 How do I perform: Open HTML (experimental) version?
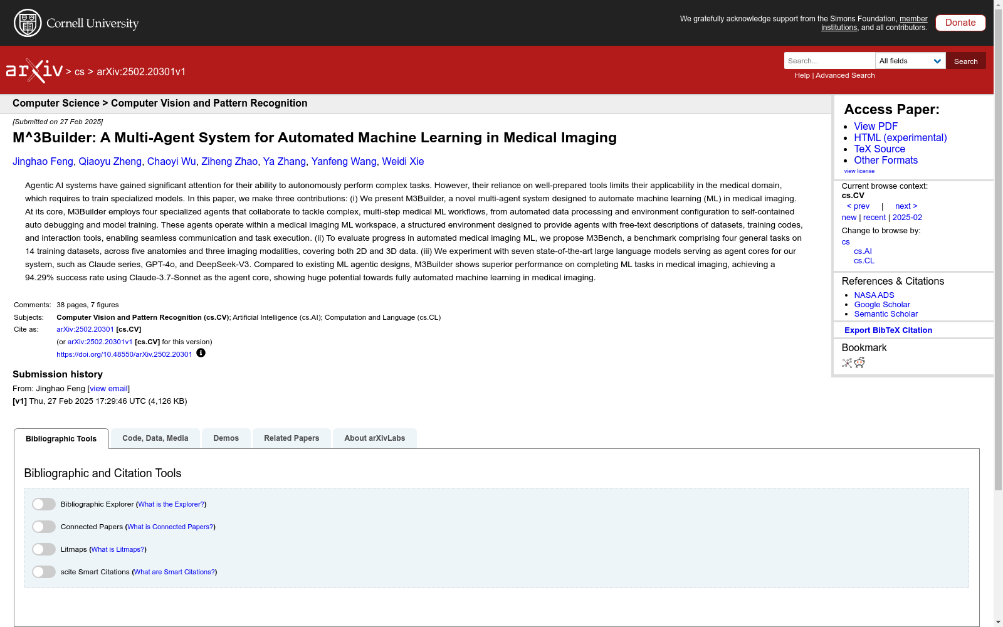[900, 138]
